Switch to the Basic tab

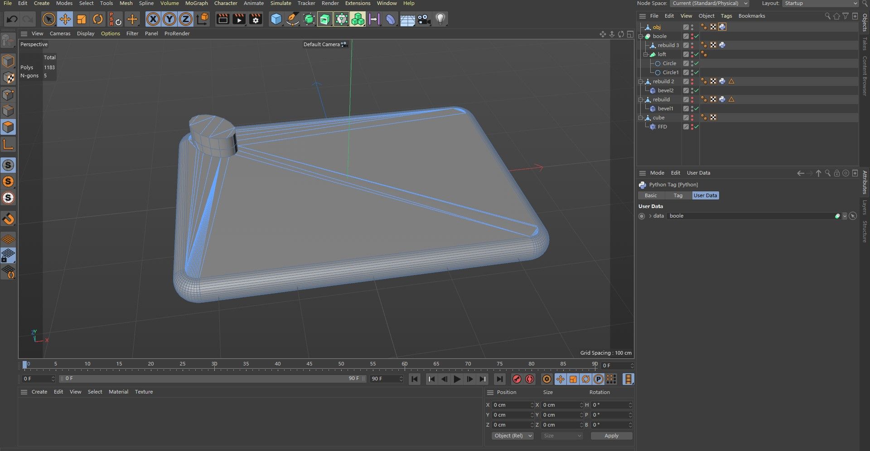[x=651, y=195]
